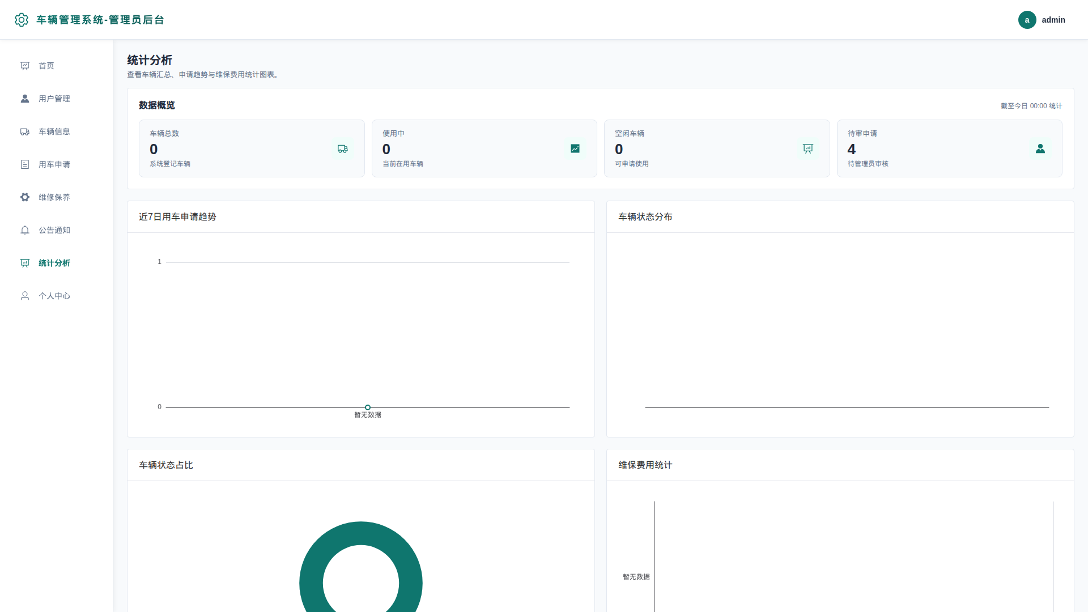
Task: Click the 可申请使用 caption
Action: [632, 164]
